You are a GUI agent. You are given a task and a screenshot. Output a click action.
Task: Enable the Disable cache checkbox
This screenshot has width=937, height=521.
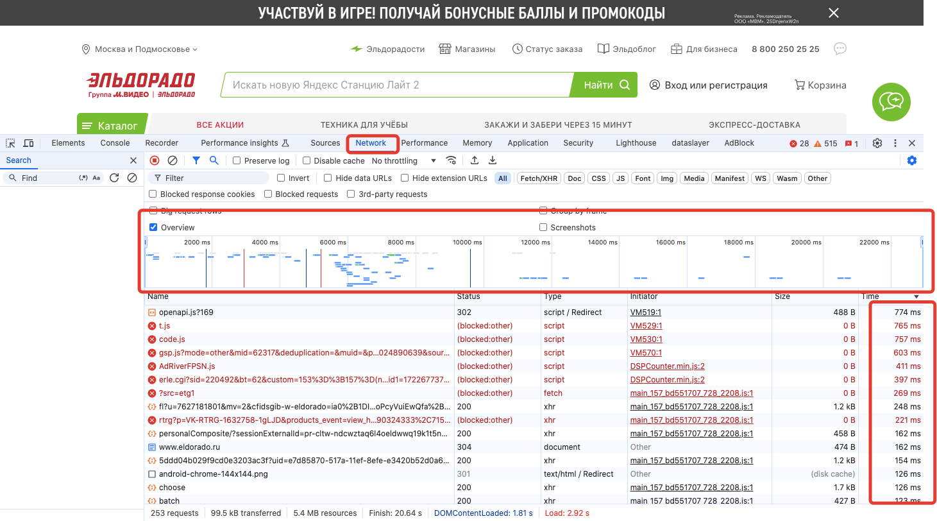307,161
